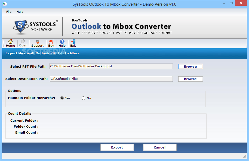Browse for the PST file path
Viewport: 249px width, 161px height.
pos(190,67)
